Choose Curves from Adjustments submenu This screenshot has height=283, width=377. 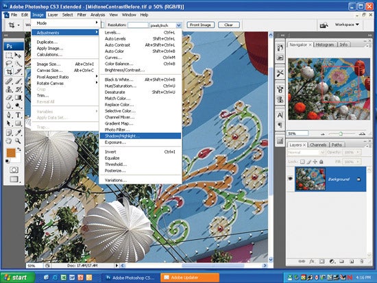140,58
